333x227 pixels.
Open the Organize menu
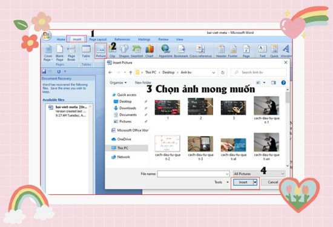pos(118,82)
